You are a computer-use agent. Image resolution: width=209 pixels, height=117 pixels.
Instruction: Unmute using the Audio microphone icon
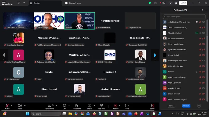click(7, 106)
